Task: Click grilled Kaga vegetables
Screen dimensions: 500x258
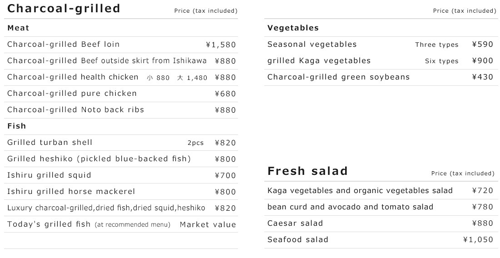Action: click(319, 61)
